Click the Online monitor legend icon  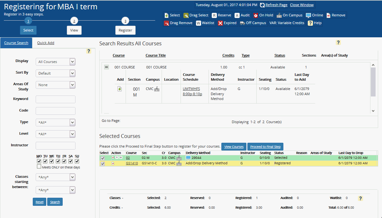coord(308,15)
